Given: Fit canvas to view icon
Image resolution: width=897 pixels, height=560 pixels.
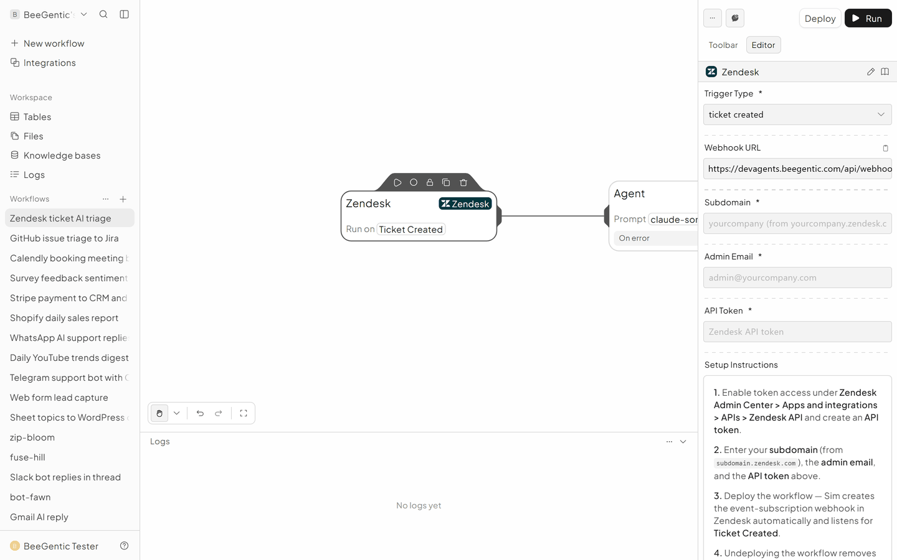Looking at the screenshot, I should [x=244, y=413].
